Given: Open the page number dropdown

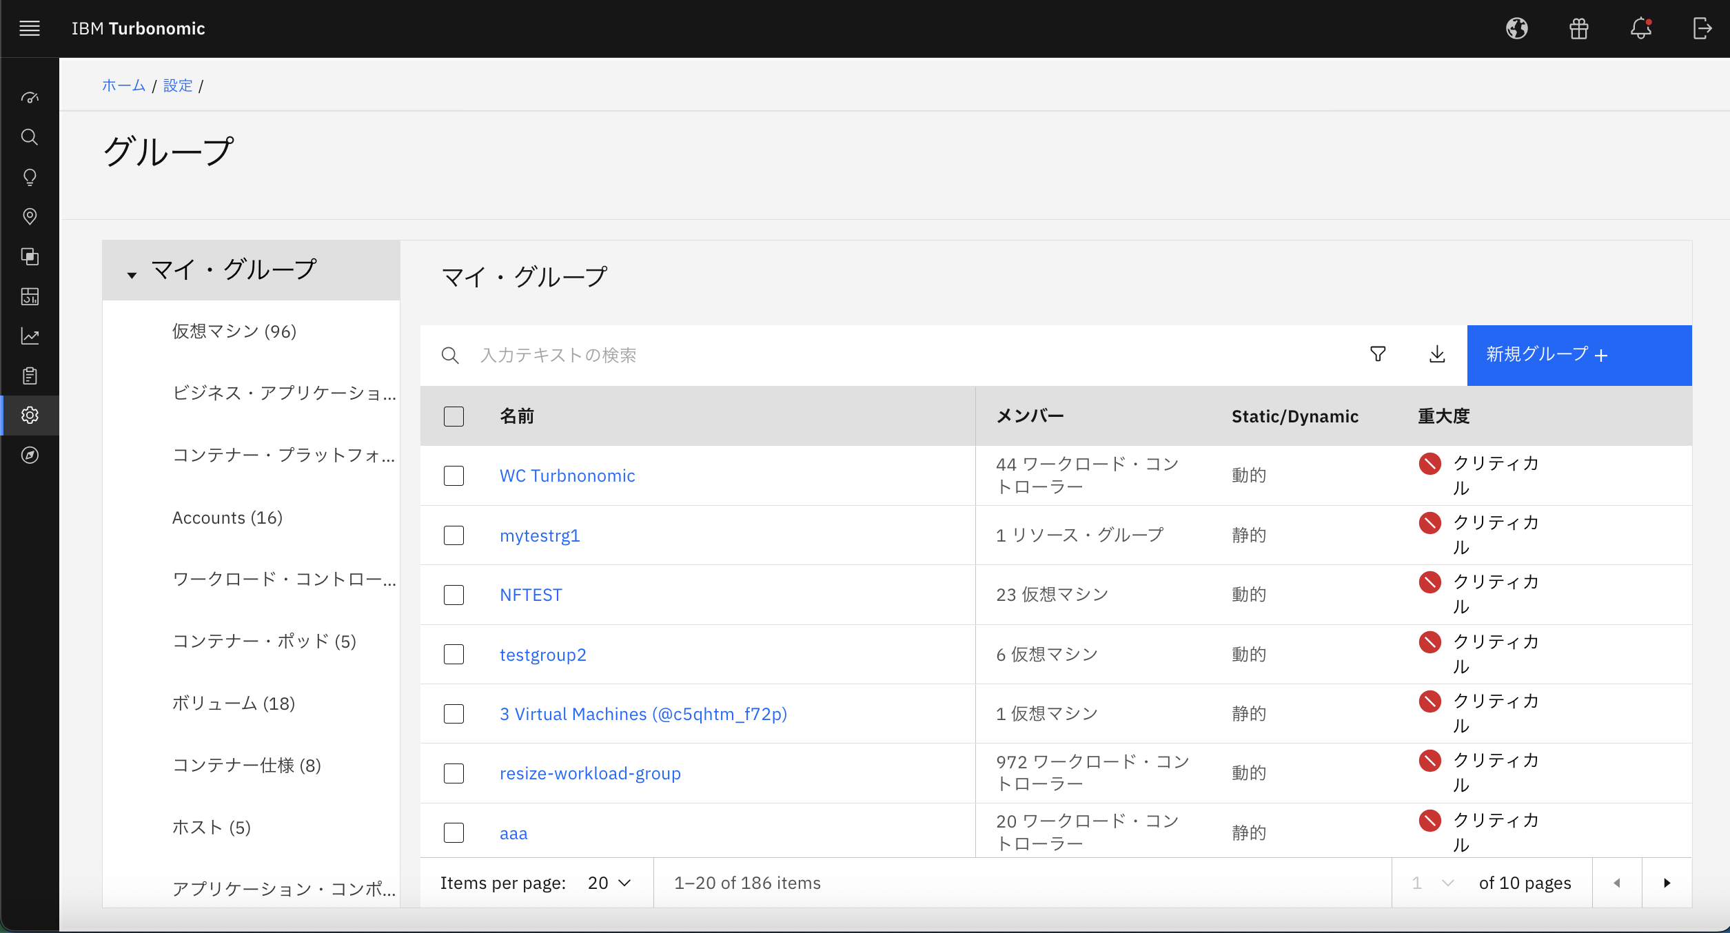Looking at the screenshot, I should (1432, 883).
